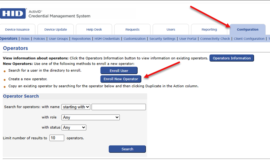The height and width of the screenshot is (161, 270).
Task: Open the 'with role' Any dropdown
Action: tap(91, 117)
